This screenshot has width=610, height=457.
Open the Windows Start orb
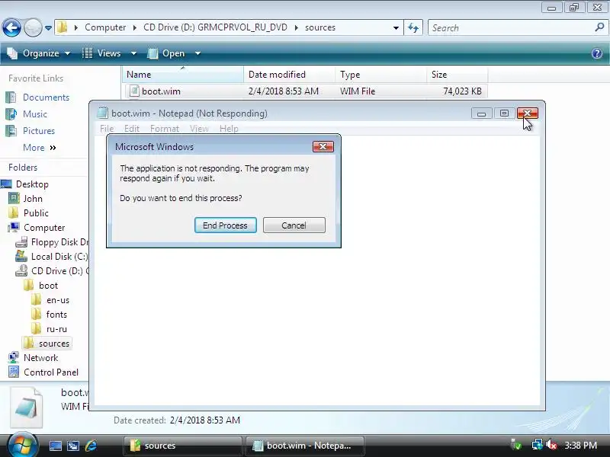click(x=22, y=446)
